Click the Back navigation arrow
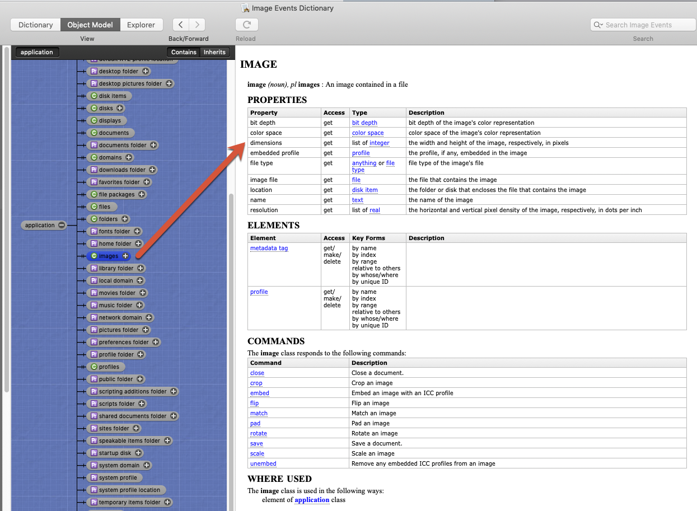This screenshot has height=511, width=697. [x=181, y=25]
